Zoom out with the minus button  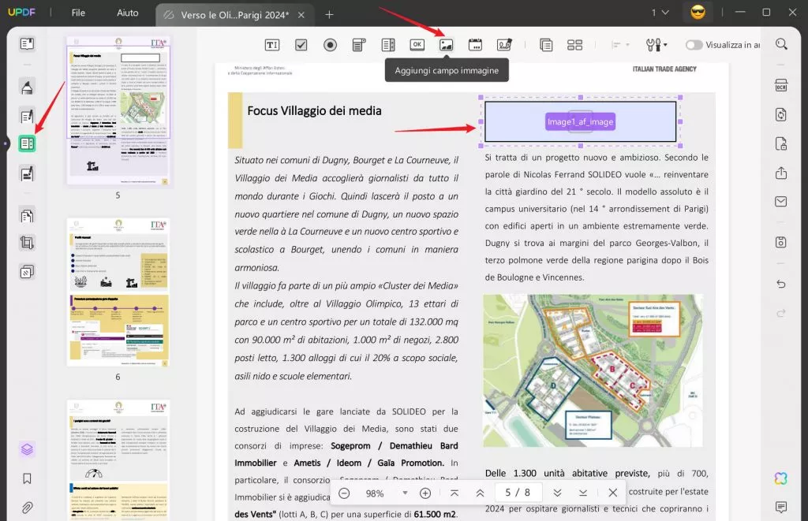click(344, 493)
